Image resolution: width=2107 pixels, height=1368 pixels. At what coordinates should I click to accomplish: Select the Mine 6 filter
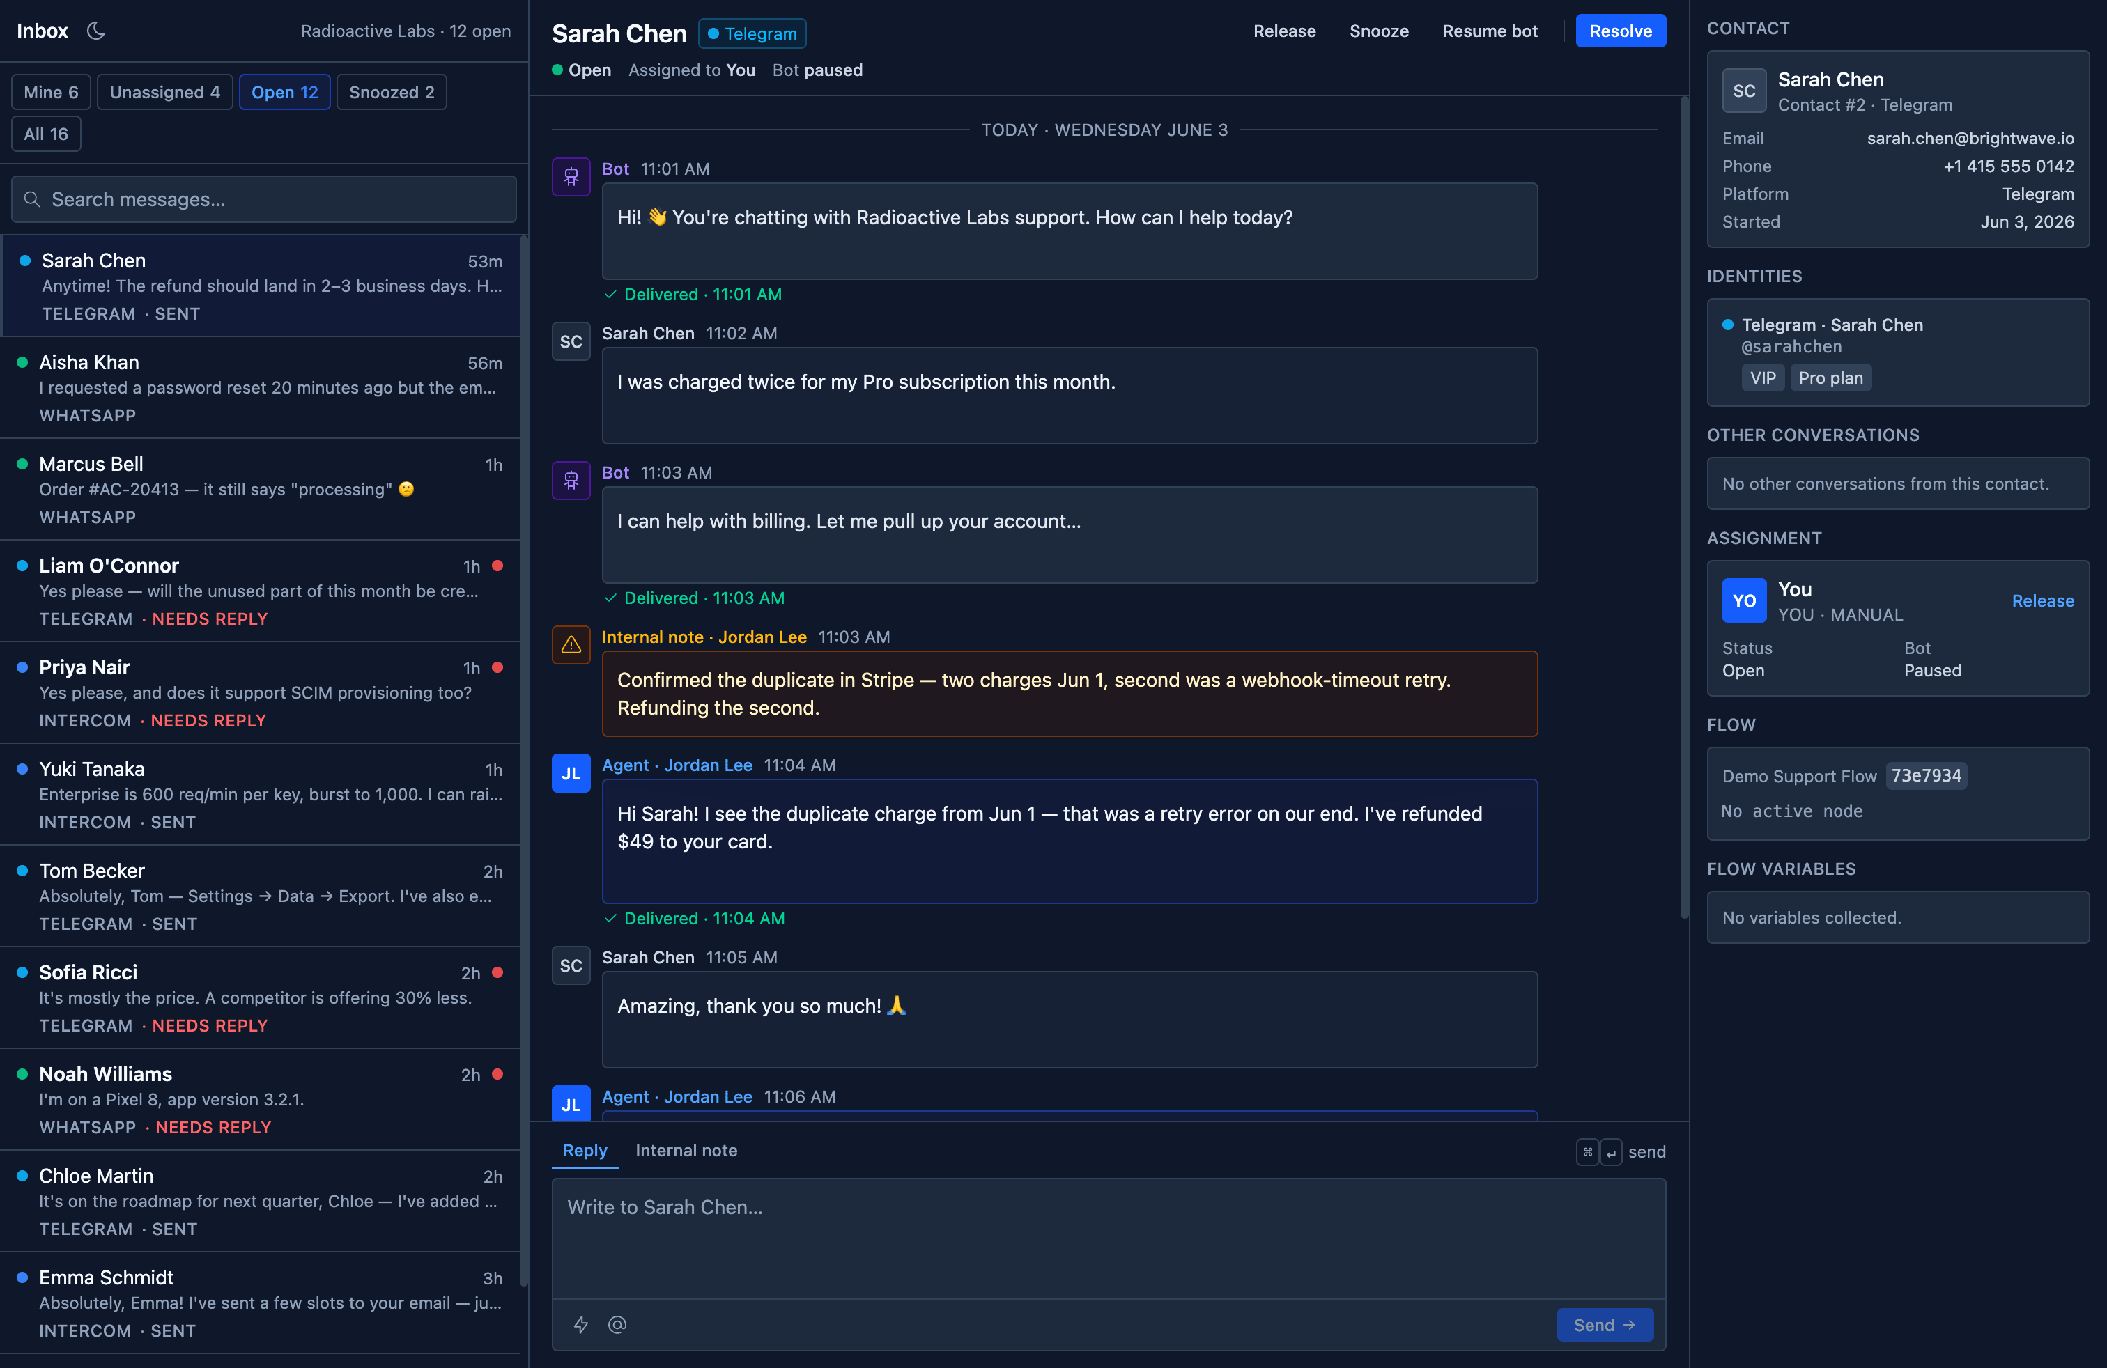(52, 92)
